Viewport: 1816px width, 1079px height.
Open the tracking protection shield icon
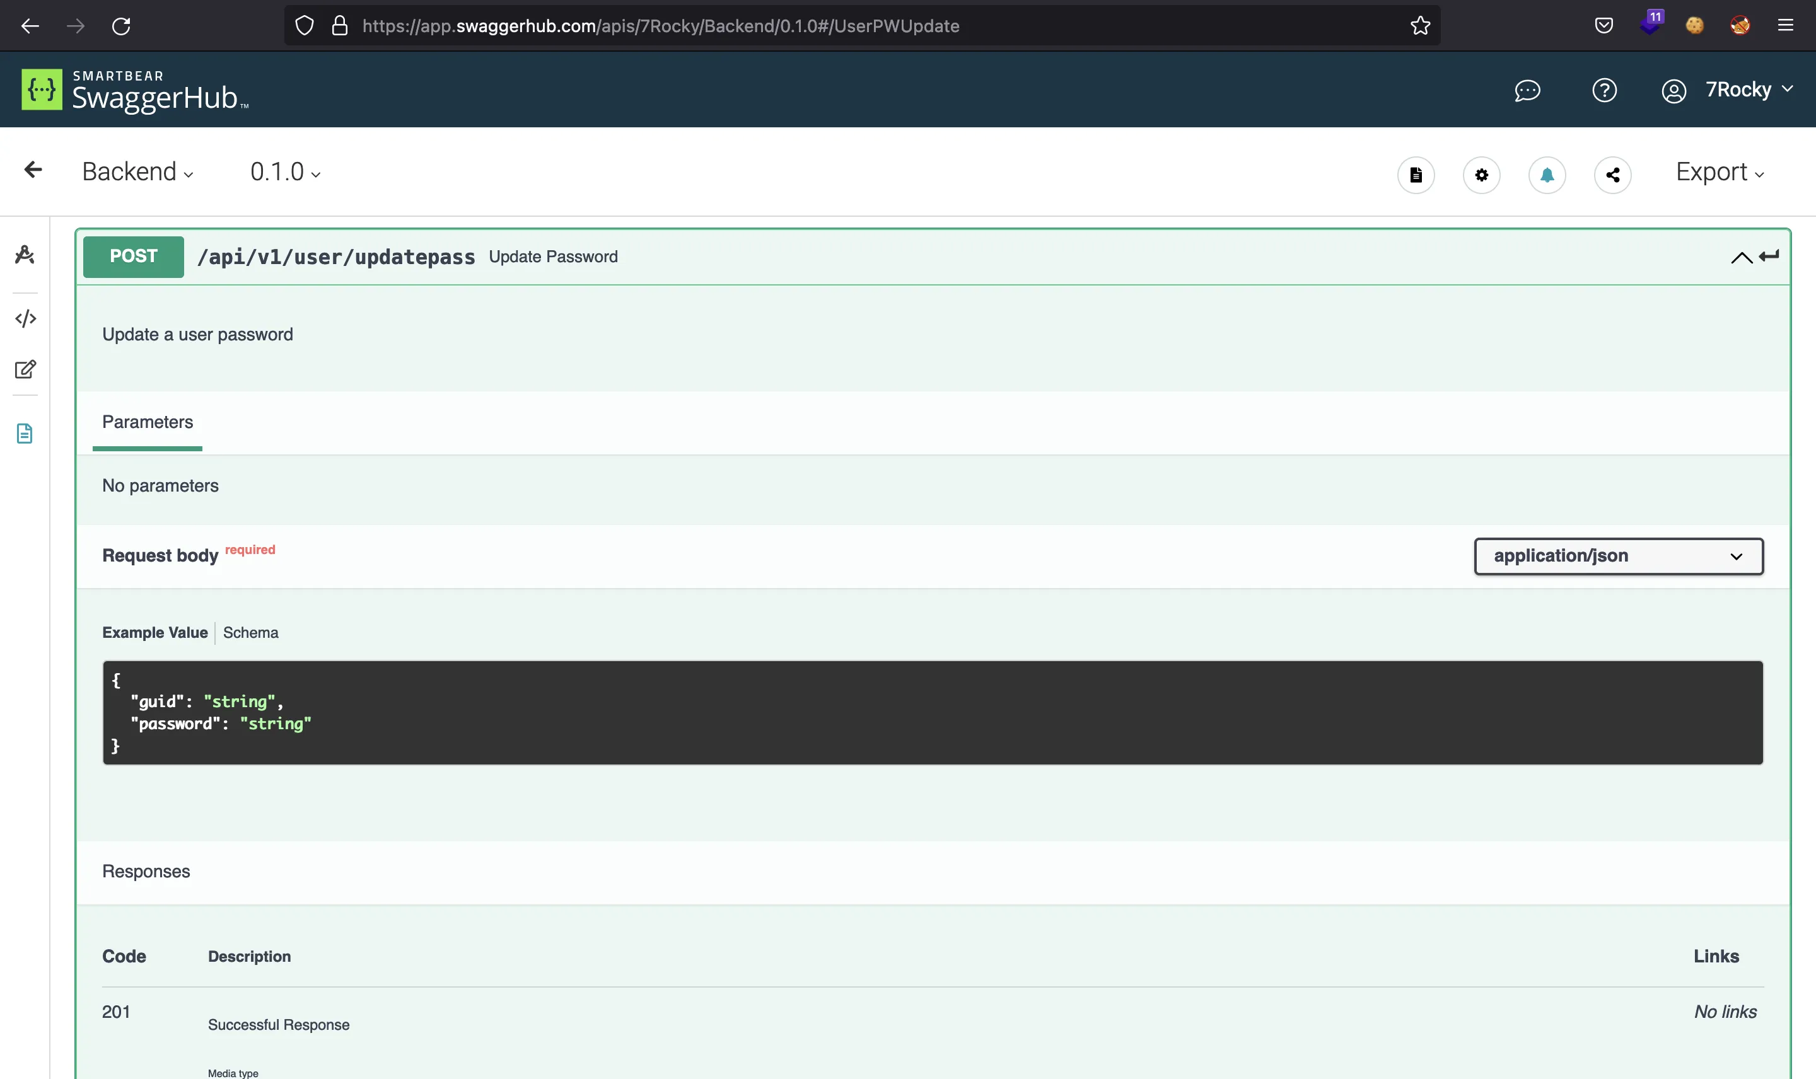[x=304, y=26]
